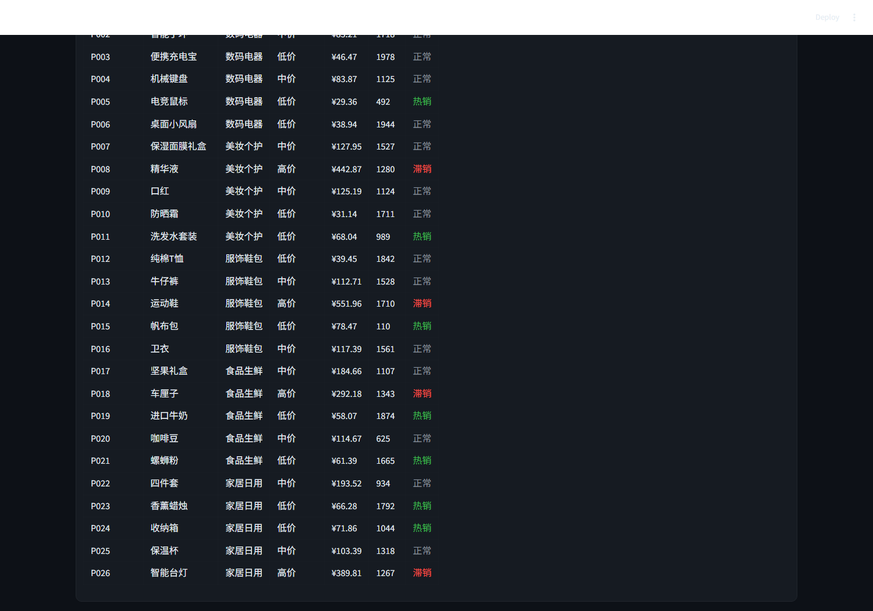The image size is (873, 611).
Task: Click product name 智能台灯
Action: (169, 573)
